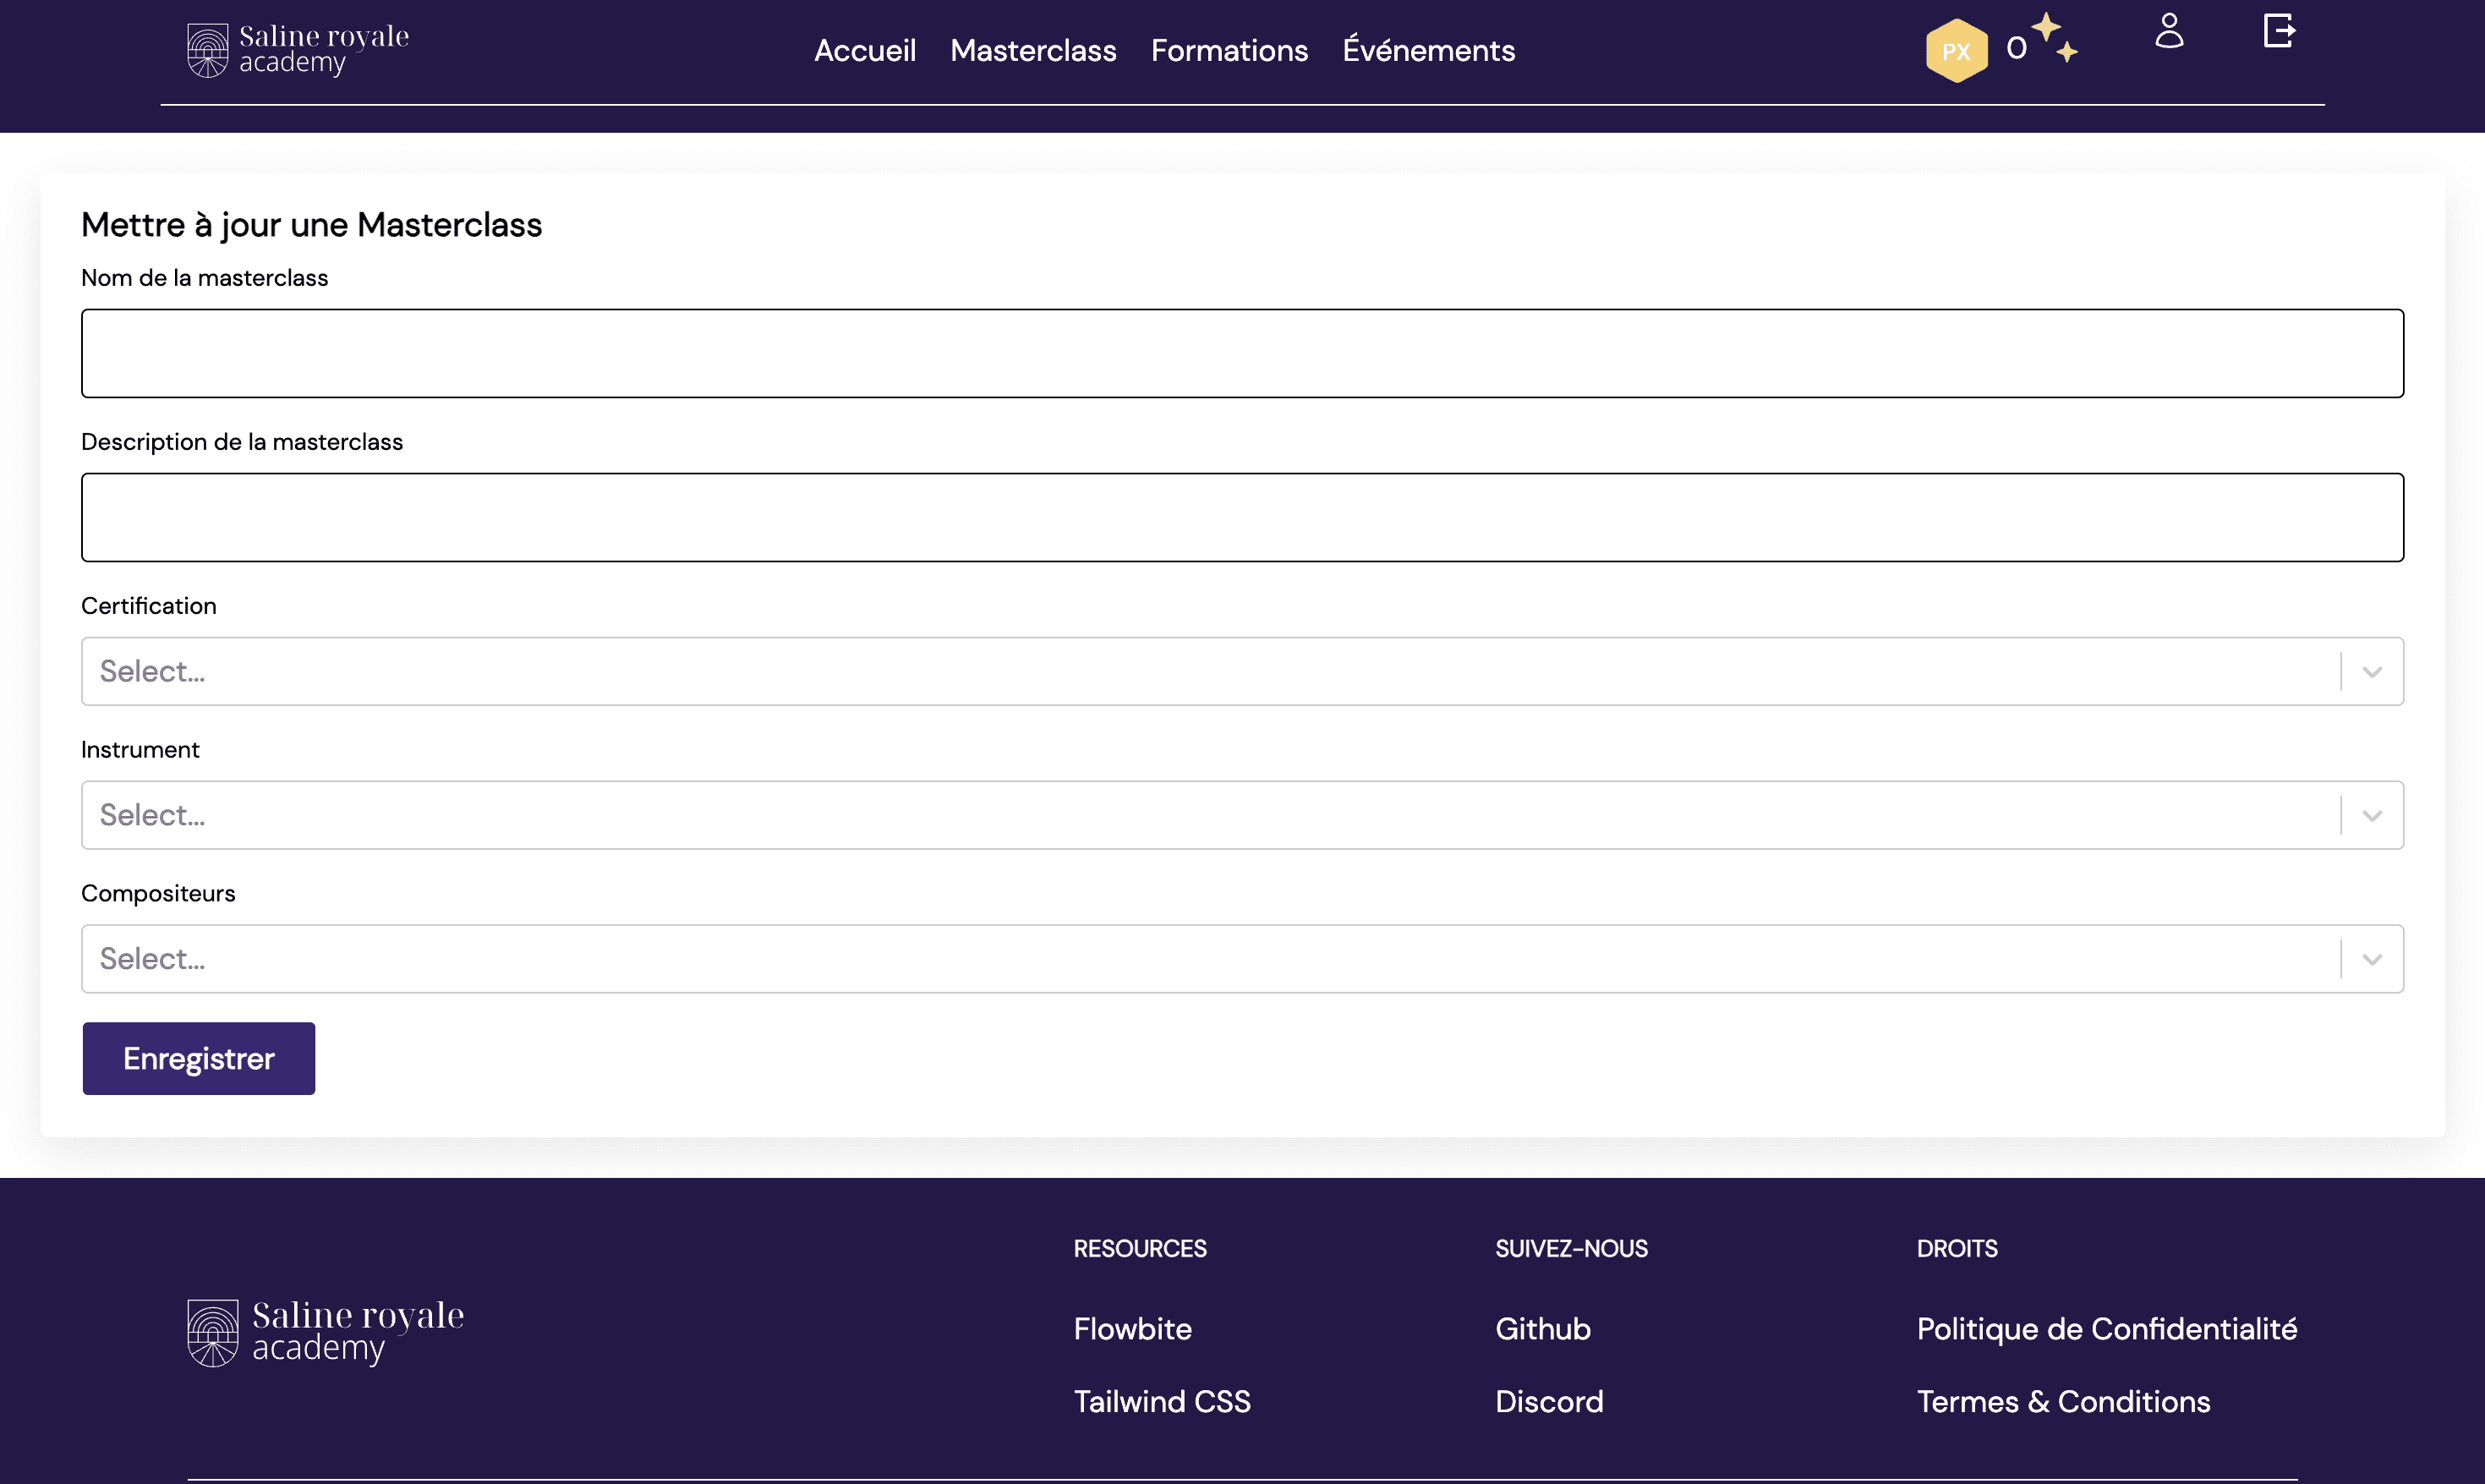Open the Masterclass menu item
The width and height of the screenshot is (2485, 1484).
1033,50
